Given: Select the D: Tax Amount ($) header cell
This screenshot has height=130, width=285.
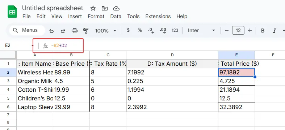Looking at the screenshot, I should tap(172, 64).
